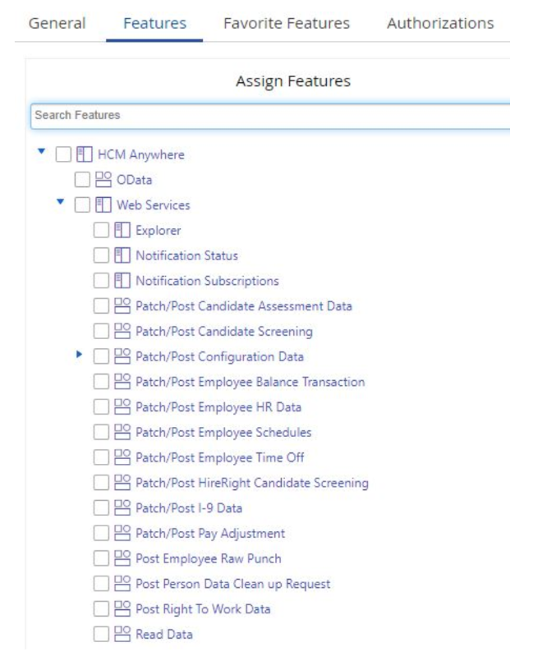Collapse the HCM Anywhere tree node

point(41,153)
